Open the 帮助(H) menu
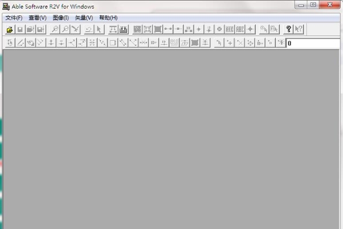Screen dimensions: 343x229 108,18
